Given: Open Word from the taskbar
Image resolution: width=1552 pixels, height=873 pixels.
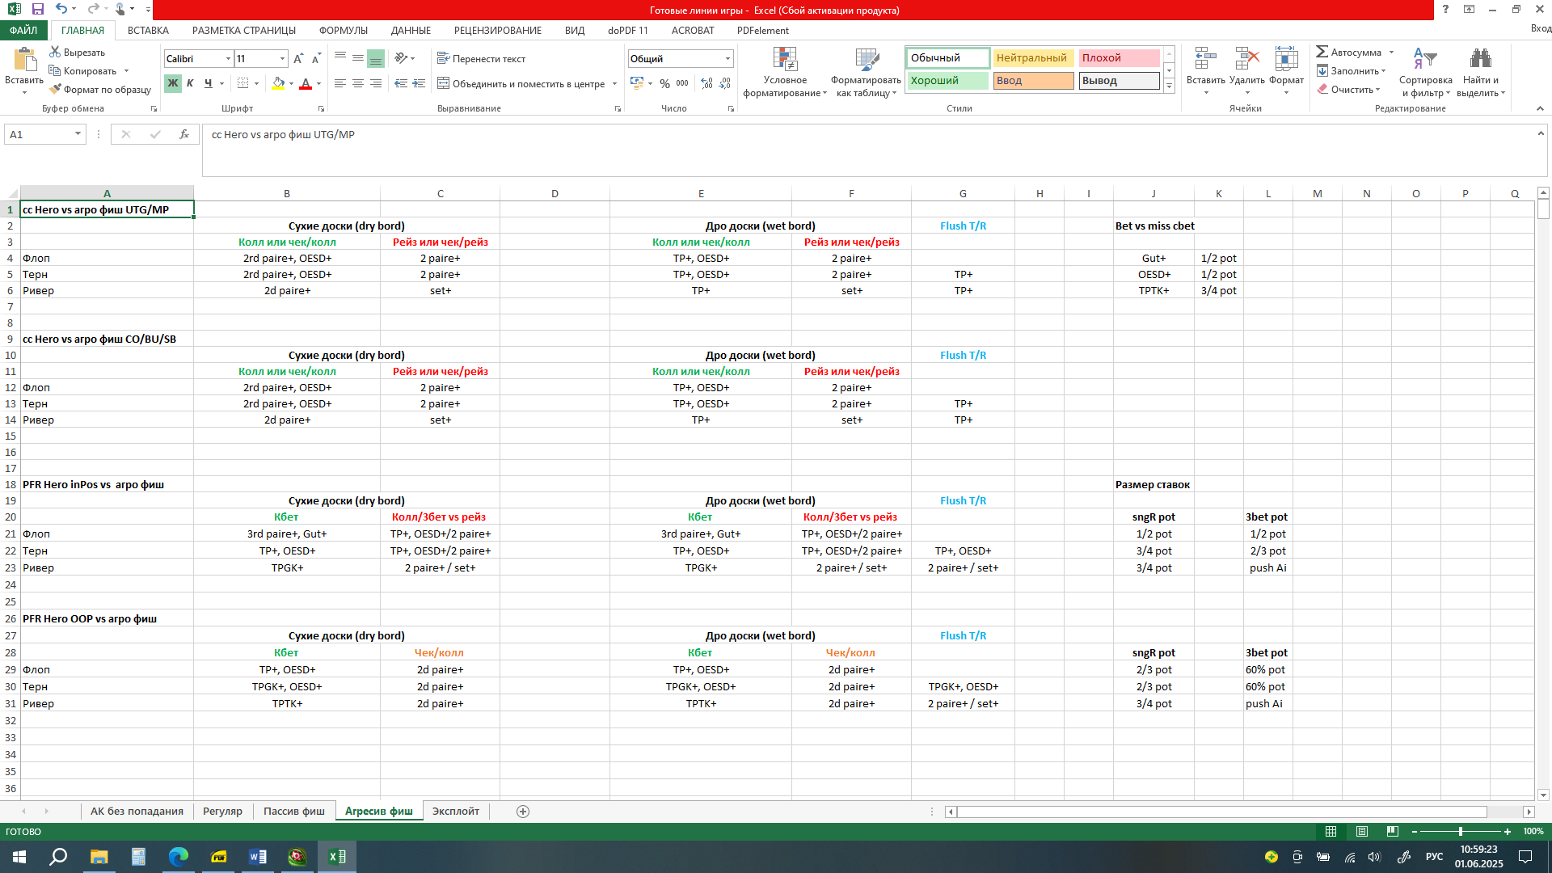Looking at the screenshot, I should 258,857.
